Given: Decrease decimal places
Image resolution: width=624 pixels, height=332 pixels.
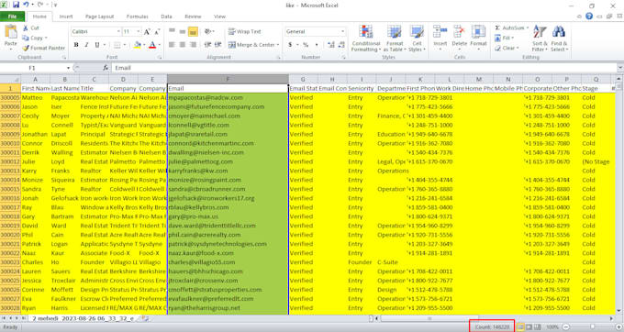Looking at the screenshot, I should click(341, 45).
